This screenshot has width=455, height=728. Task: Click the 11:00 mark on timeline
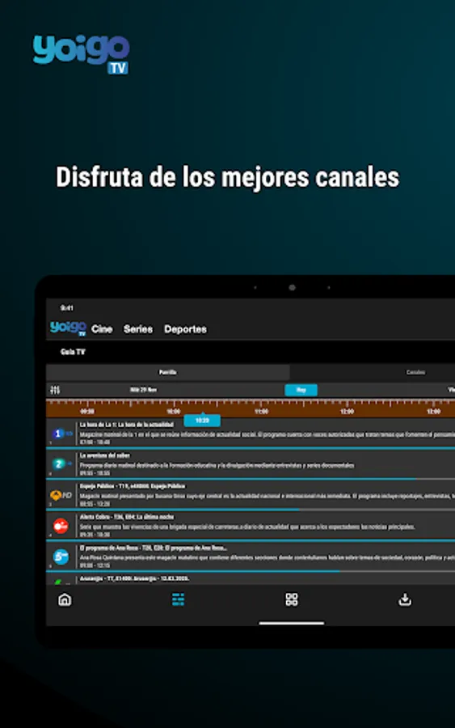coord(261,412)
